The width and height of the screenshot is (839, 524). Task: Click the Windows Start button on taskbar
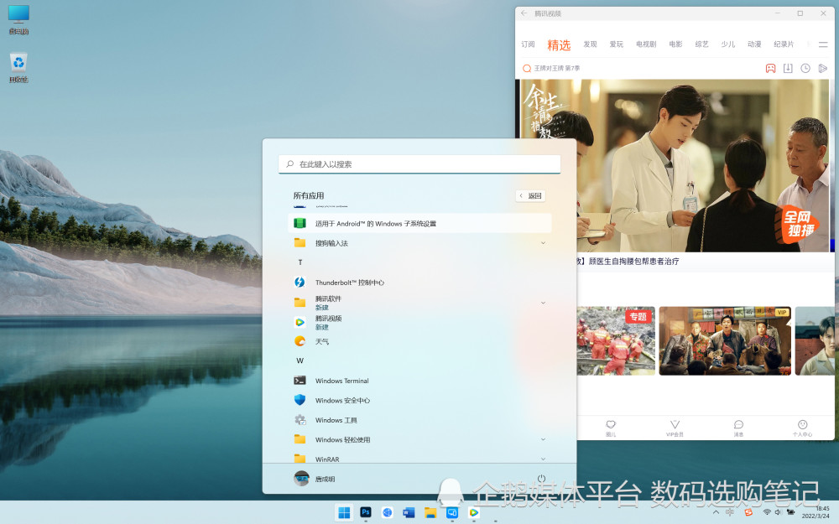(344, 513)
